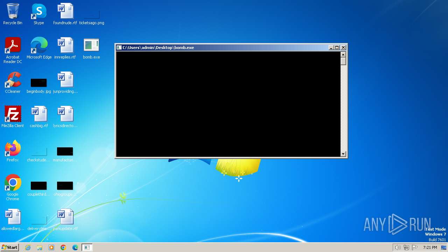Launch Firefox desktop shortcut
This screenshot has width=448, height=252.
tap(13, 151)
